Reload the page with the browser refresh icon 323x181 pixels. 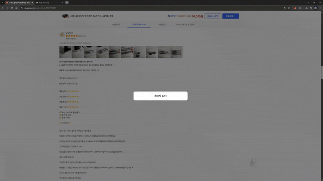(12, 8)
